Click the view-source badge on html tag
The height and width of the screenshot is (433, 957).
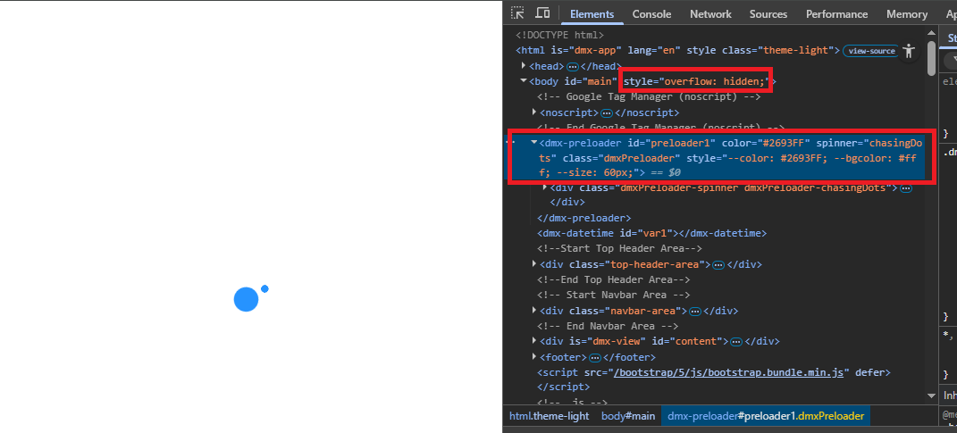coord(870,51)
